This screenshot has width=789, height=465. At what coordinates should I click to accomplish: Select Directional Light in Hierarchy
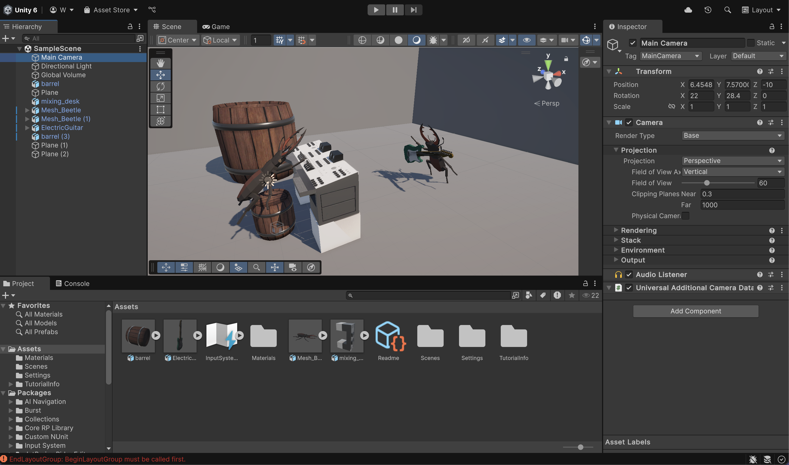point(66,66)
